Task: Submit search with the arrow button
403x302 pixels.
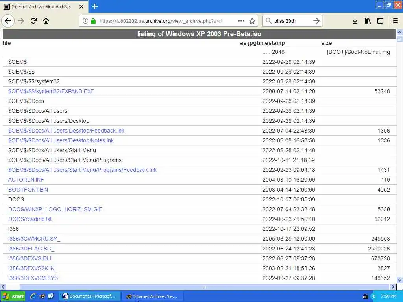Action: [316, 21]
